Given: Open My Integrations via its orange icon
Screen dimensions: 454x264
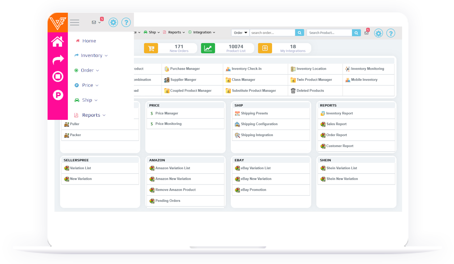Looking at the screenshot, I should [x=265, y=48].
